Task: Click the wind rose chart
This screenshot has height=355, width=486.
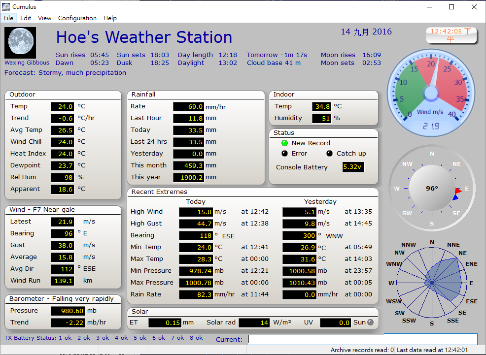Action: click(432, 283)
